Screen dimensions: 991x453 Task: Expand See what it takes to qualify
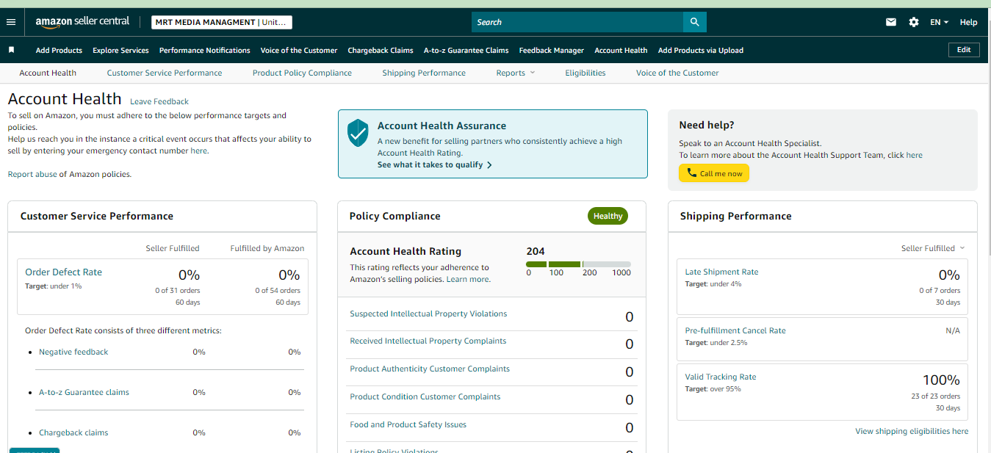[x=434, y=165]
